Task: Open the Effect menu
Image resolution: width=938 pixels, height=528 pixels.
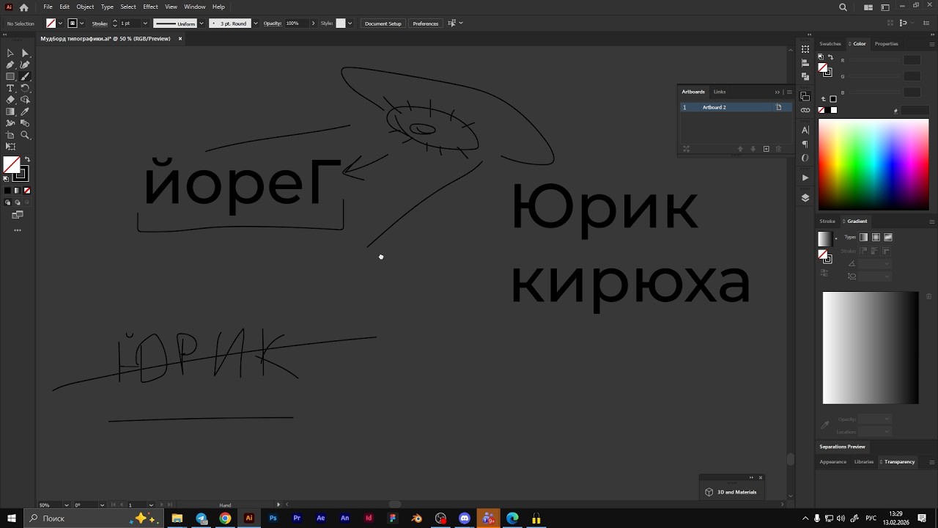Action: pyautogui.click(x=150, y=7)
